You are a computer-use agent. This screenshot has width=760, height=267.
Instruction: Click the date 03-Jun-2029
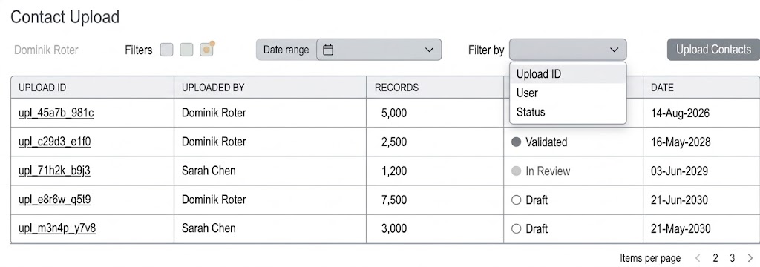pyautogui.click(x=680, y=171)
